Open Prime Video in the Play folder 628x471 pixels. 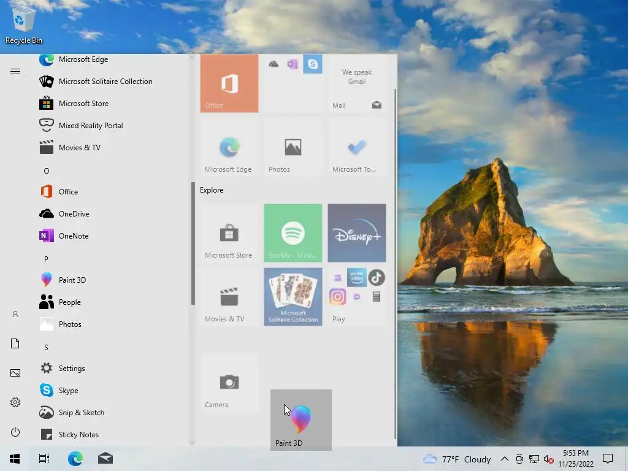[356, 277]
